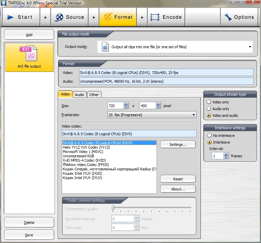Click the Format Audio summary field
261x243 pixels.
point(166,81)
